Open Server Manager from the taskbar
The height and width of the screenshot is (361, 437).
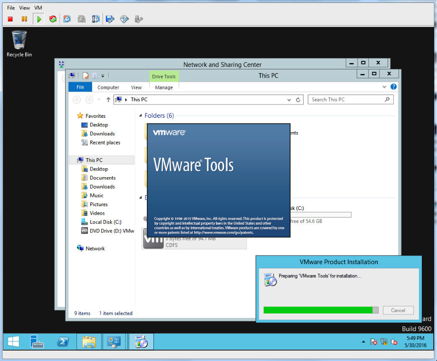(37, 342)
